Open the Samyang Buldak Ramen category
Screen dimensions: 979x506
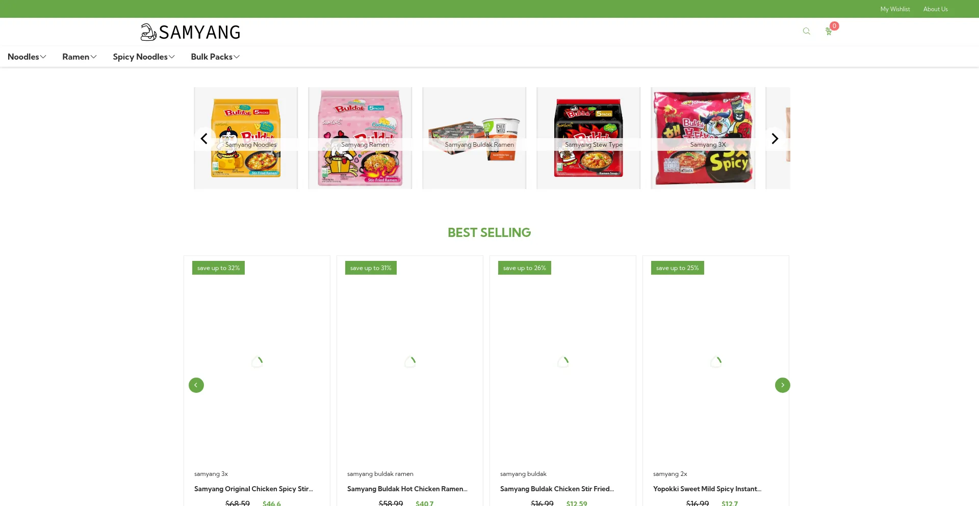point(474,138)
